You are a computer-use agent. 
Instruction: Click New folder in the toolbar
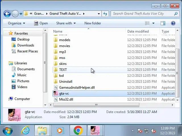[x=93, y=23]
